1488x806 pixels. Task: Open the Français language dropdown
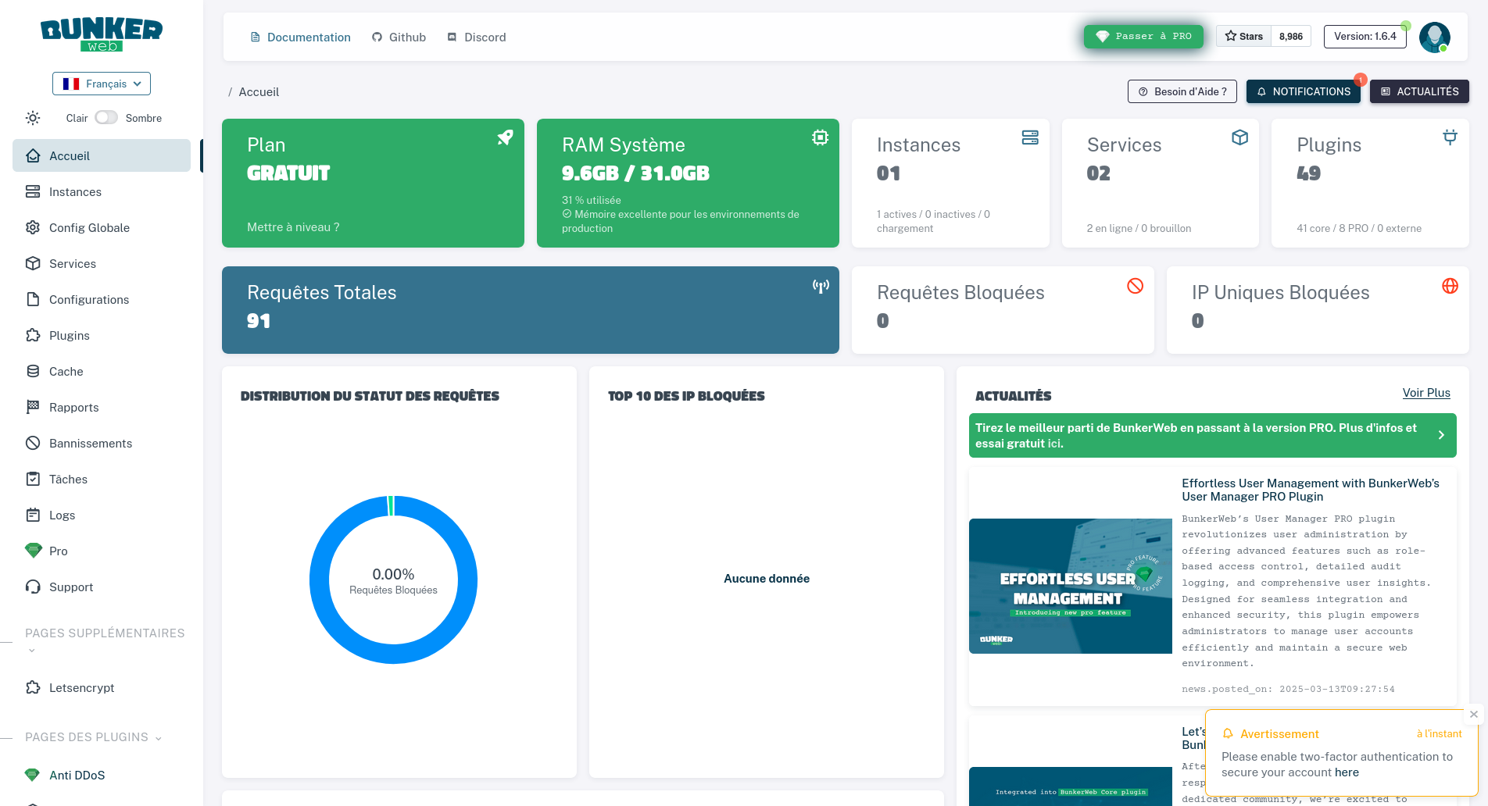101,84
